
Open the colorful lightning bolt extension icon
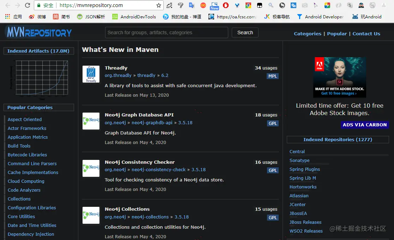(x=327, y=5)
